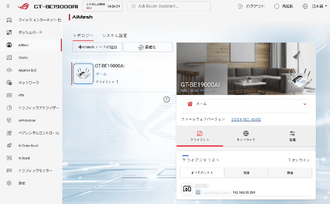Open AiProtection in the sidebar menu
Image resolution: width=330 pixels, height=204 pixels.
(x=27, y=121)
